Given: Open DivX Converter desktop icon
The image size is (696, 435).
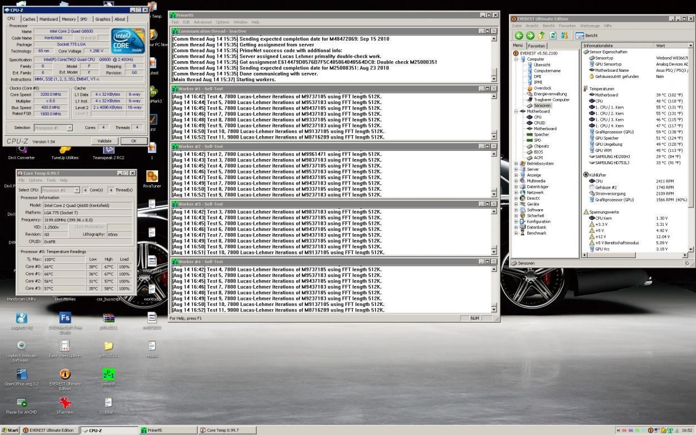Looking at the screenshot, I should 21,152.
